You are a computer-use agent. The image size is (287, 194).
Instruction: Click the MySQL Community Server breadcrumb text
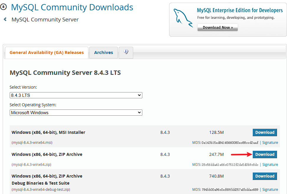pos(45,19)
